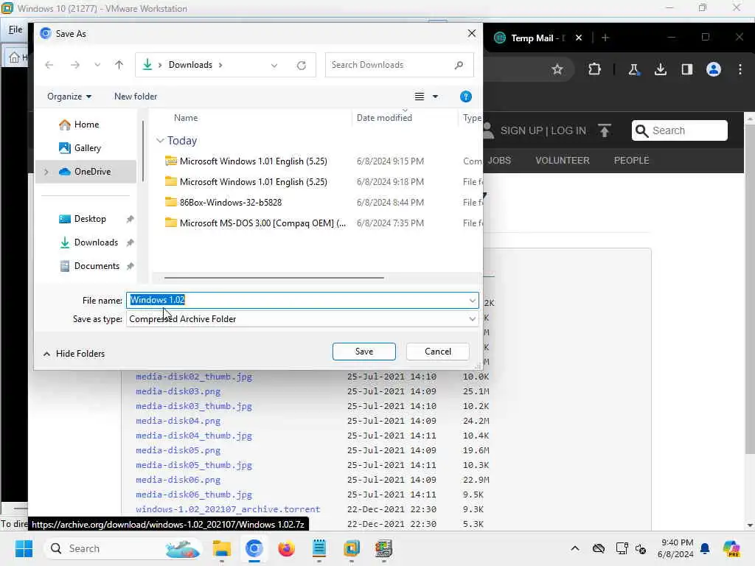Open Firefox from the taskbar
Image resolution: width=755 pixels, height=566 pixels.
click(x=287, y=548)
